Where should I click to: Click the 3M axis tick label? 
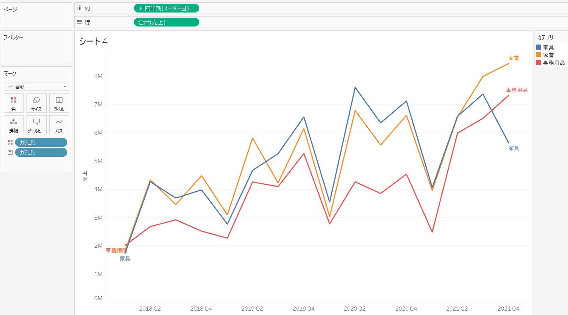(98, 218)
